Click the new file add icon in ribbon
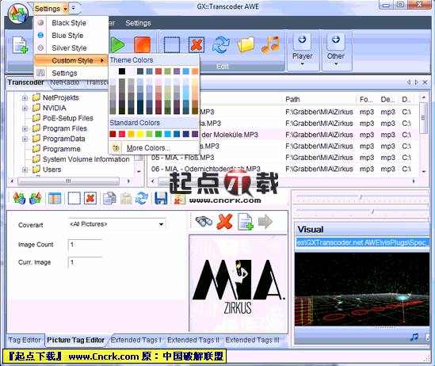435x366 pixels. pyautogui.click(x=20, y=44)
